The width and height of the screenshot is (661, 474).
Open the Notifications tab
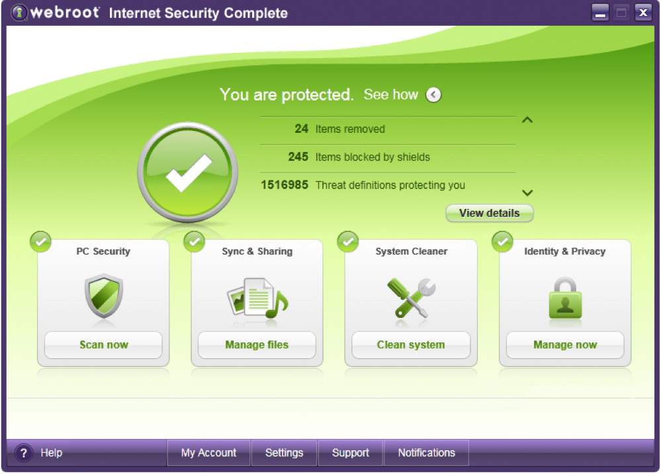pos(427,453)
